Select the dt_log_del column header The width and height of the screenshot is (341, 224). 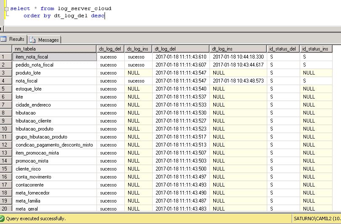pyautogui.click(x=181, y=49)
